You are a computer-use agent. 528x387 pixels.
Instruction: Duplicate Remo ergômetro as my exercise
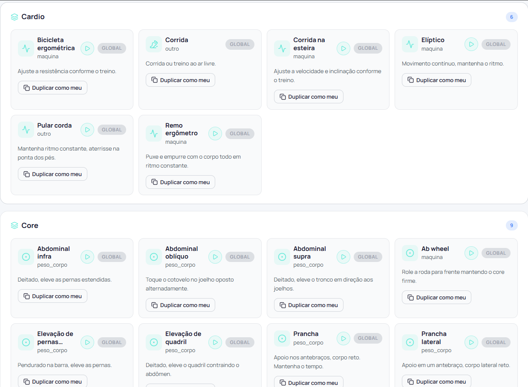[x=180, y=182]
